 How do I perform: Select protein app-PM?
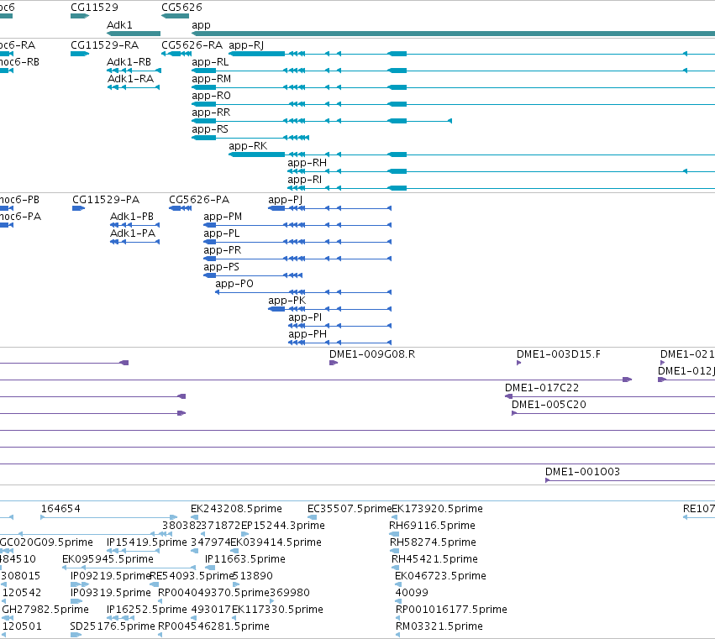pos(223,217)
